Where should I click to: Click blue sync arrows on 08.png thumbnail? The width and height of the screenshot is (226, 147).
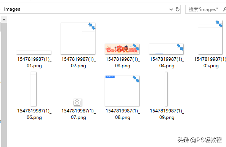(x=136, y=79)
